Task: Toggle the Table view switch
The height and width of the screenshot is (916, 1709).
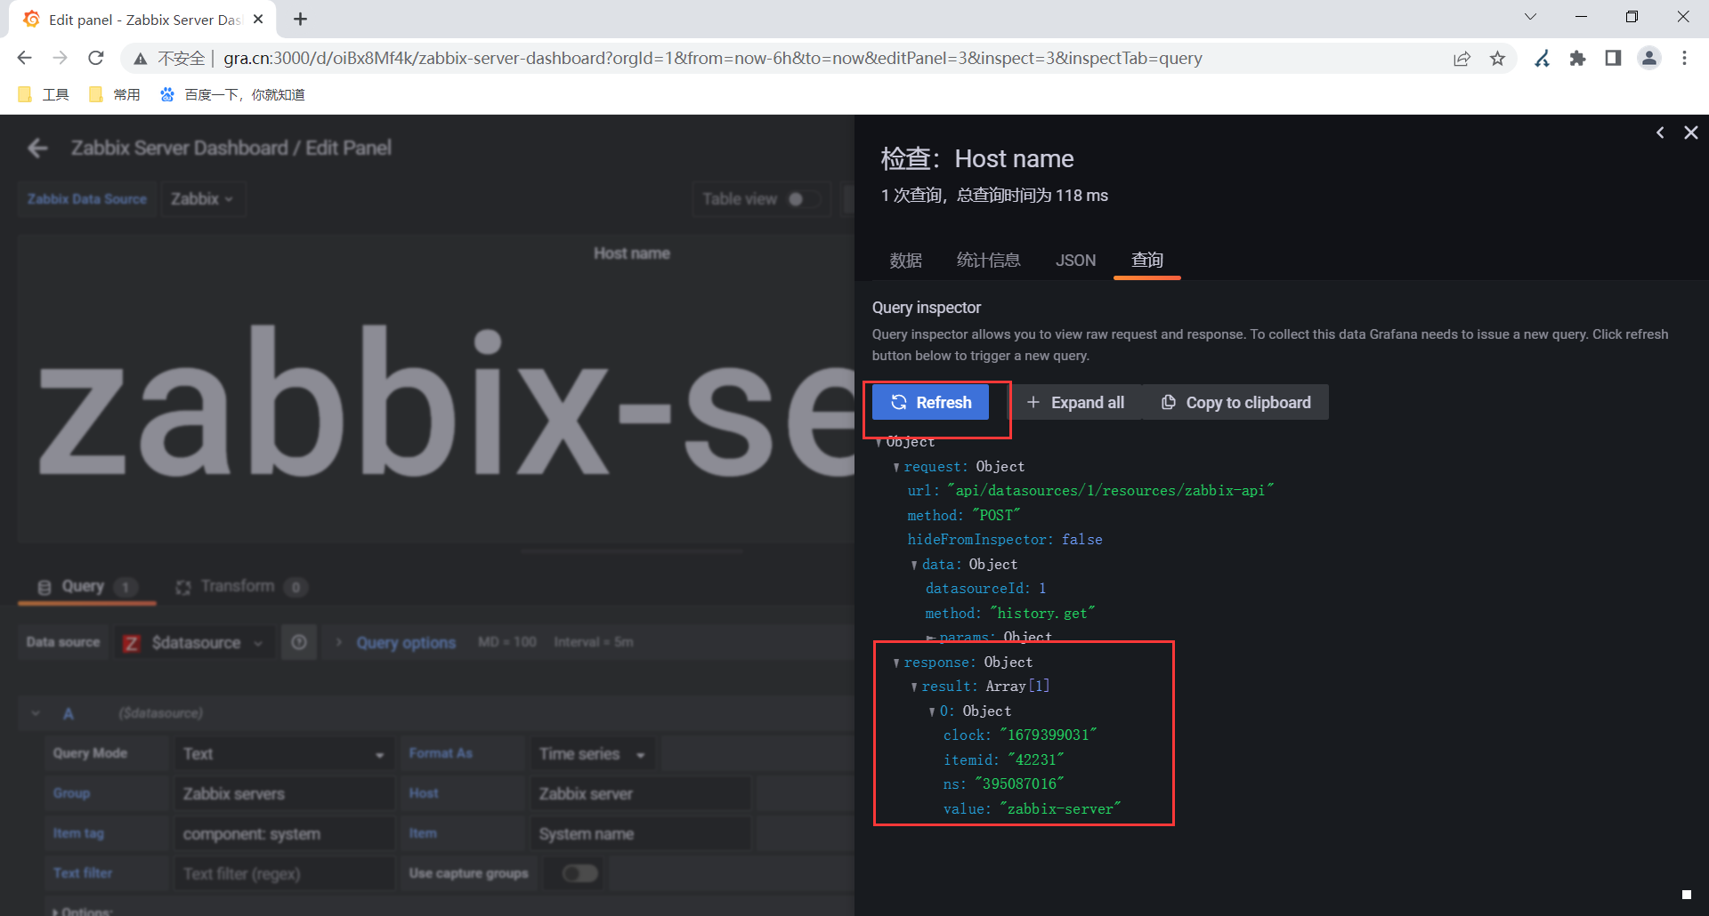Action: 804,199
